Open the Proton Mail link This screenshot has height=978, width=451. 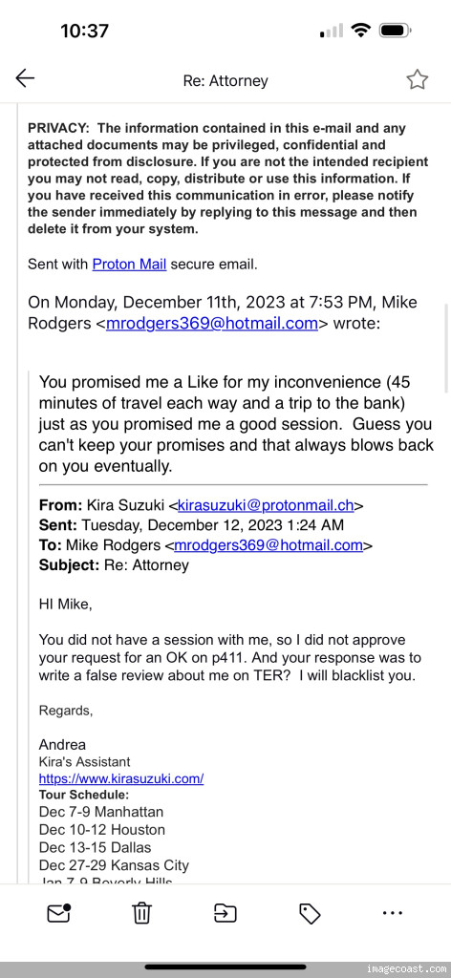[x=129, y=264]
